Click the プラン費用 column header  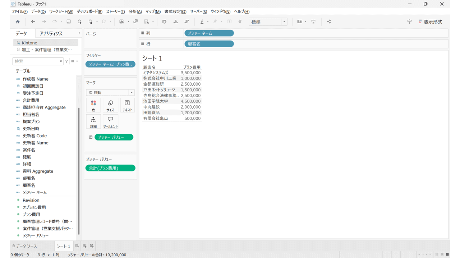point(192,67)
